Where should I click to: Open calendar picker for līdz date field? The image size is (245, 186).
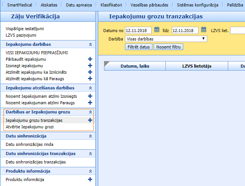[203, 30]
